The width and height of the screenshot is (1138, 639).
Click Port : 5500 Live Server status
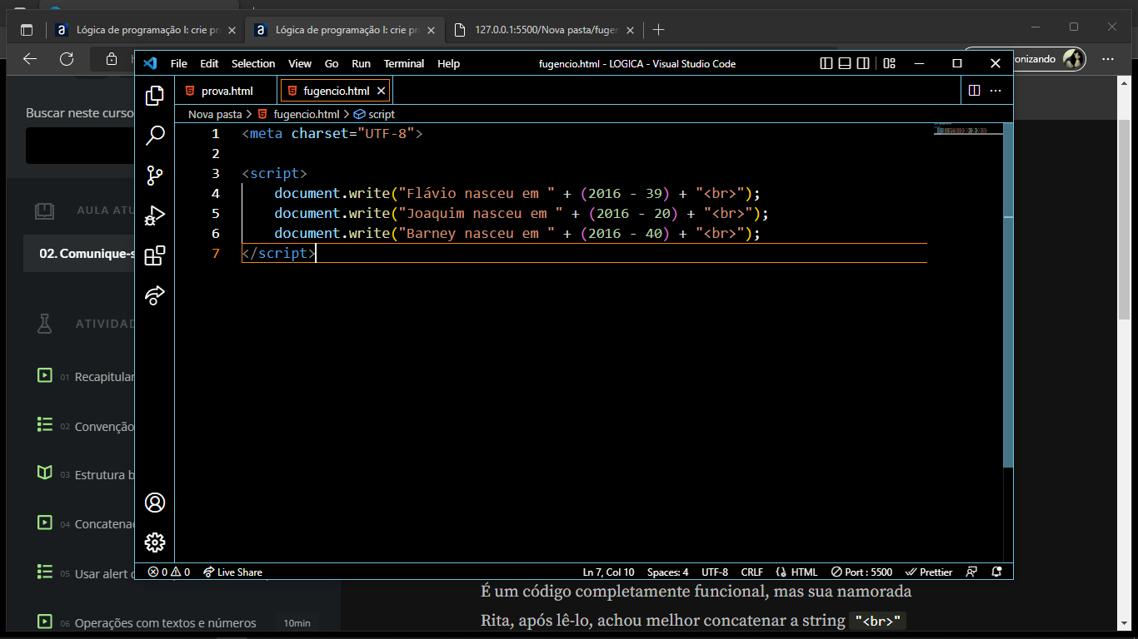click(x=861, y=572)
